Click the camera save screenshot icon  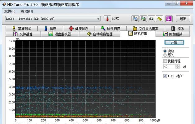pyautogui.click(x=151, y=19)
